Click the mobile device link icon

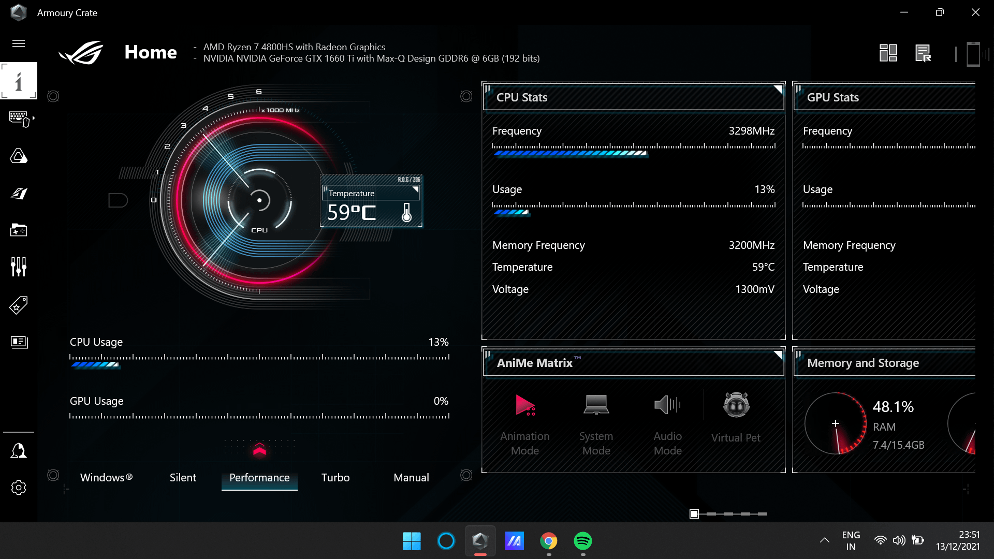(973, 54)
